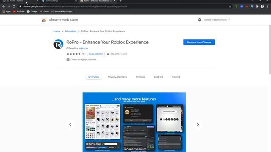Click the users person icon
This screenshot has height=152, width=271.
(x=108, y=54)
